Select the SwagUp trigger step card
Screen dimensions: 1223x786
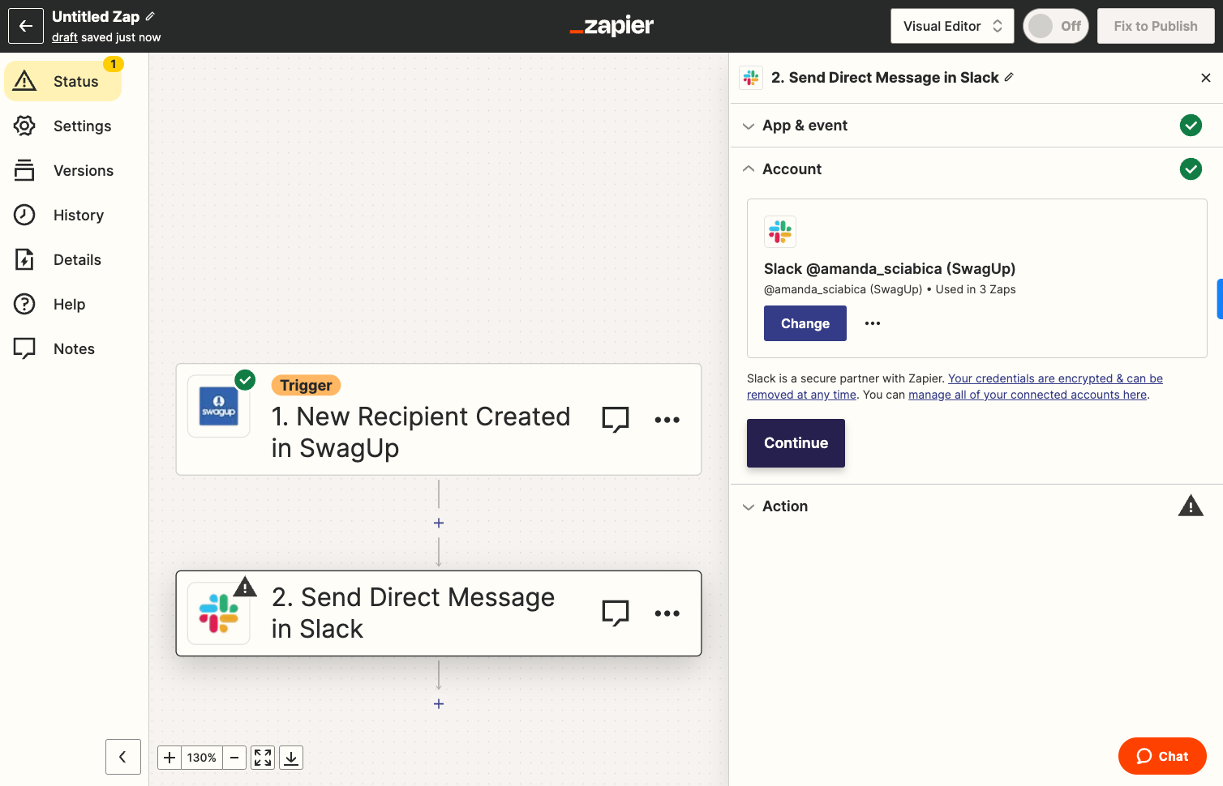coord(439,419)
